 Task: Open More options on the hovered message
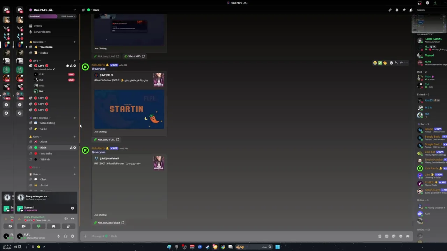click(406, 63)
